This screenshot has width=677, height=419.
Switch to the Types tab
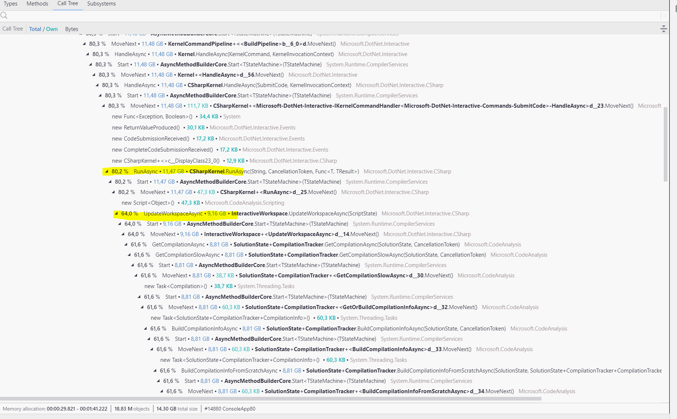coord(10,3)
